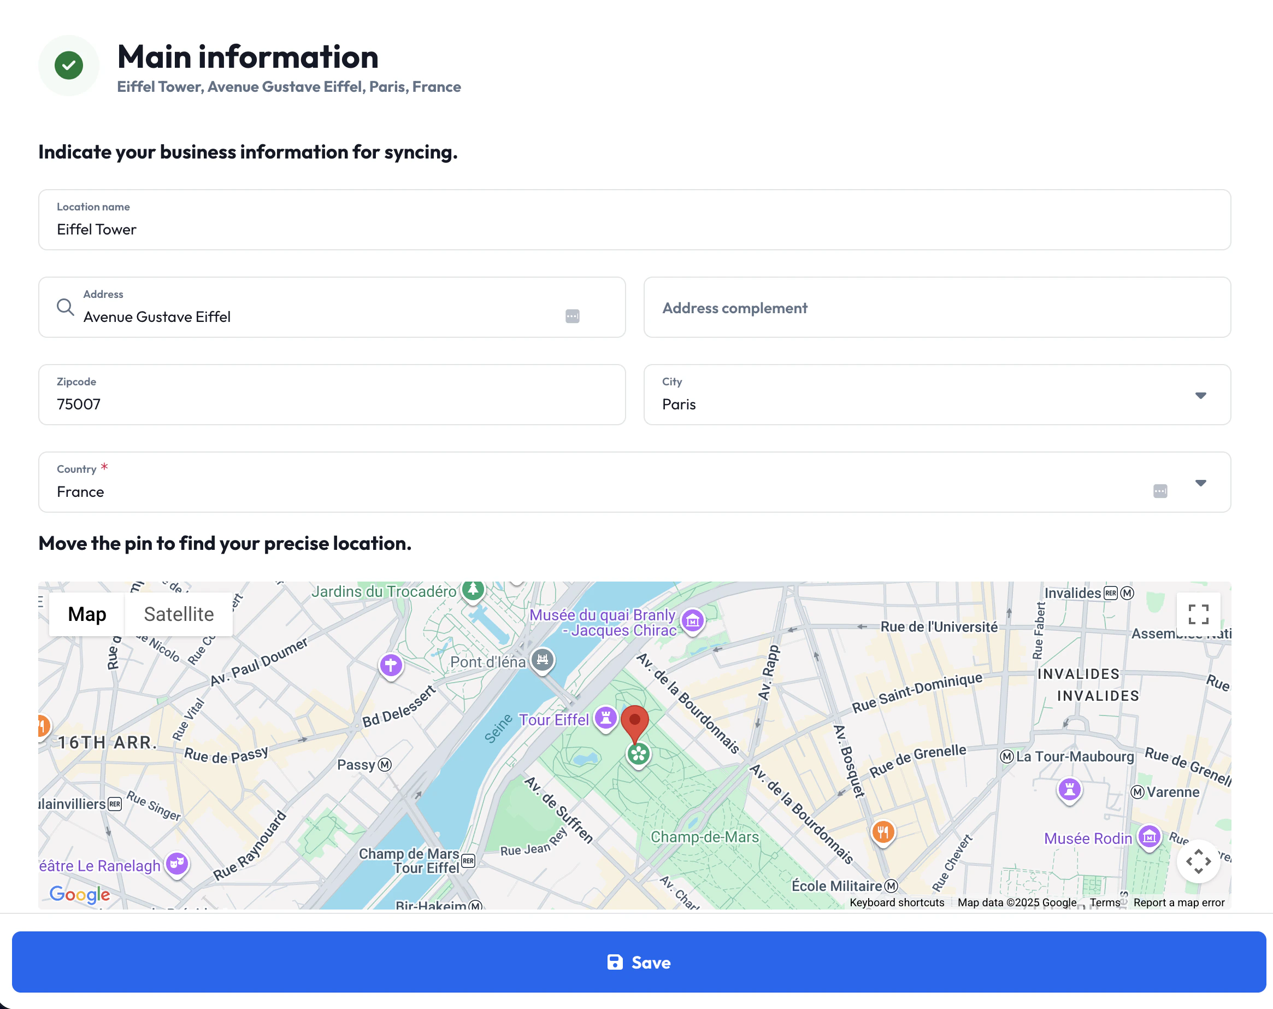Click the floppy disk icon in Save
Screen dimensions: 1273x1009
point(615,963)
